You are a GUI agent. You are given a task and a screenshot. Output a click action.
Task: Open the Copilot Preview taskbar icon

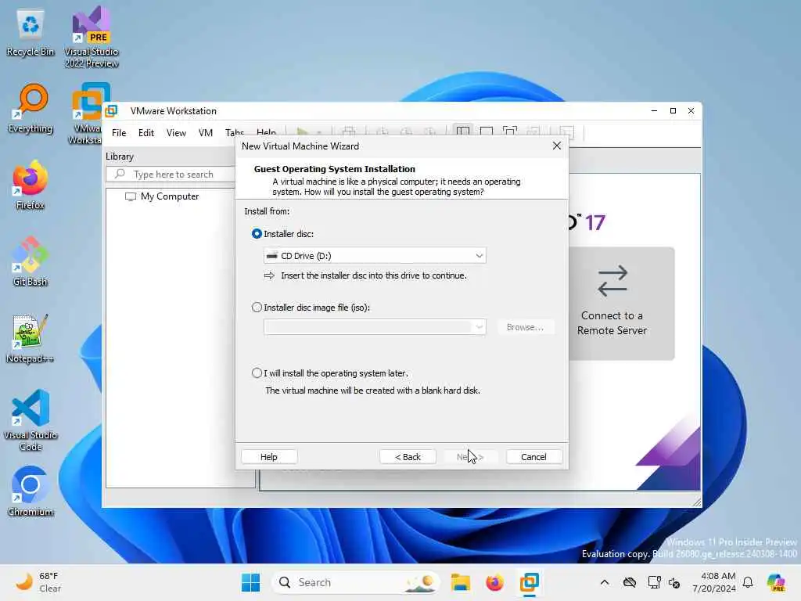click(x=776, y=582)
